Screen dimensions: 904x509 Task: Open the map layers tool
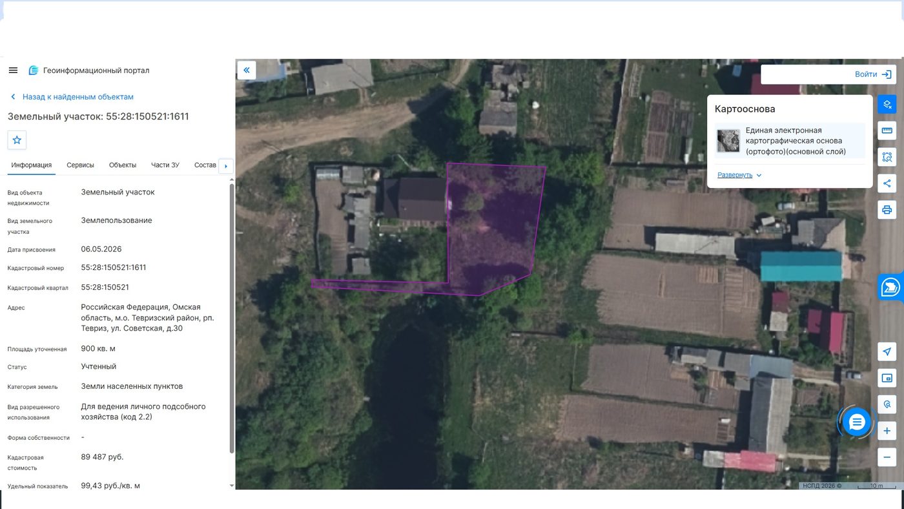(887, 104)
